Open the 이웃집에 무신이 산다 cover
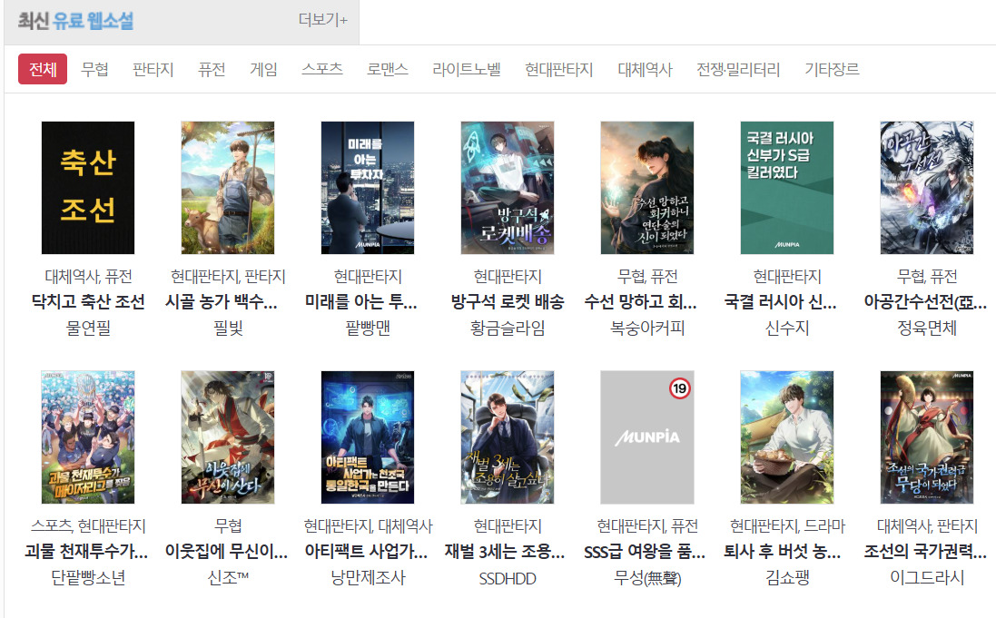The width and height of the screenshot is (996, 618). pyautogui.click(x=228, y=437)
